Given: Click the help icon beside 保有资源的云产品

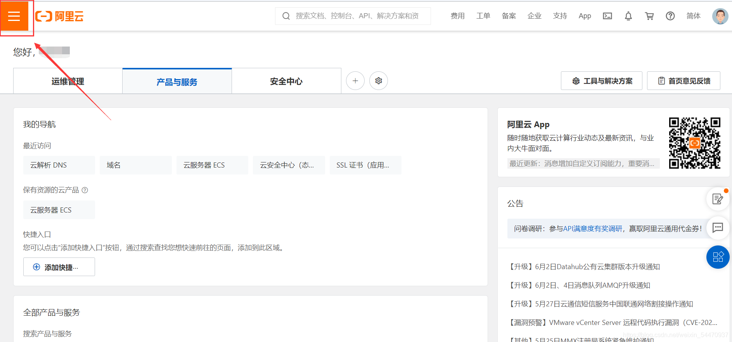Looking at the screenshot, I should [85, 190].
